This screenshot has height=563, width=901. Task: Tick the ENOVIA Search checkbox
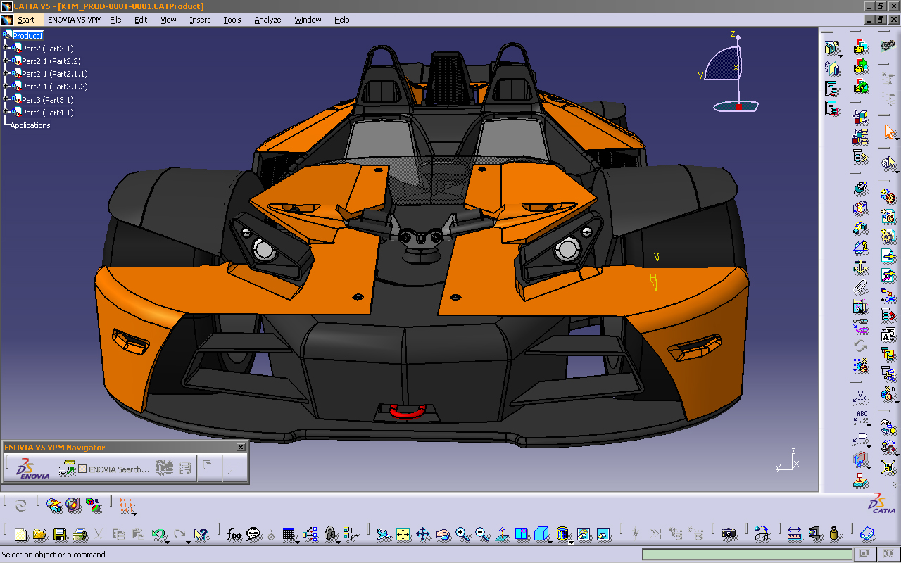coord(82,469)
